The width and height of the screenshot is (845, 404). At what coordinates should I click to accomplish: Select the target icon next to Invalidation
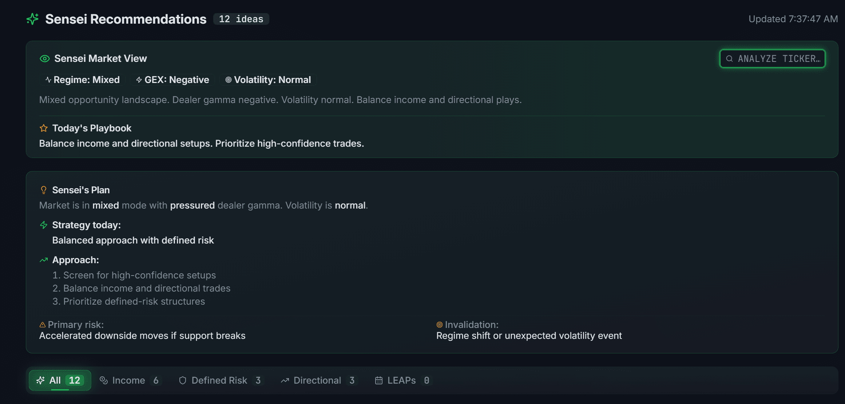click(440, 325)
